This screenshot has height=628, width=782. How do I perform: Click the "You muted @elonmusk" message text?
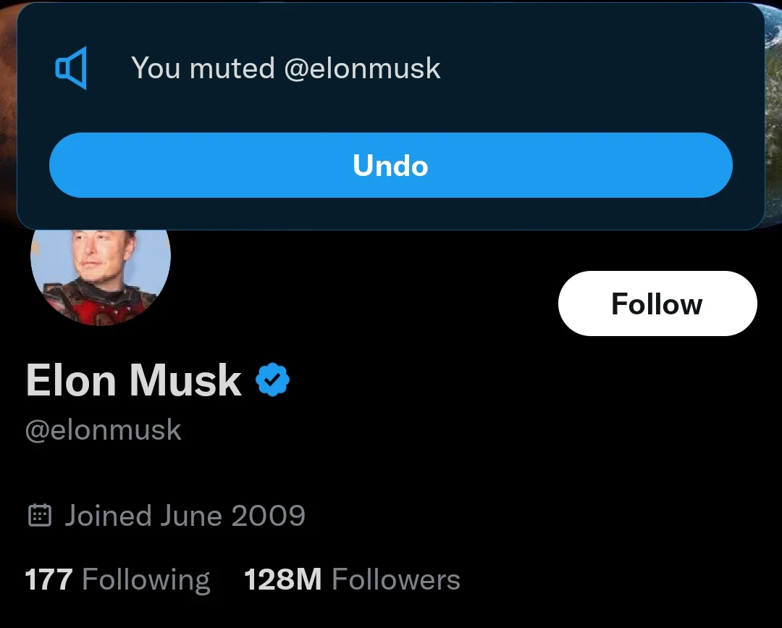click(285, 69)
